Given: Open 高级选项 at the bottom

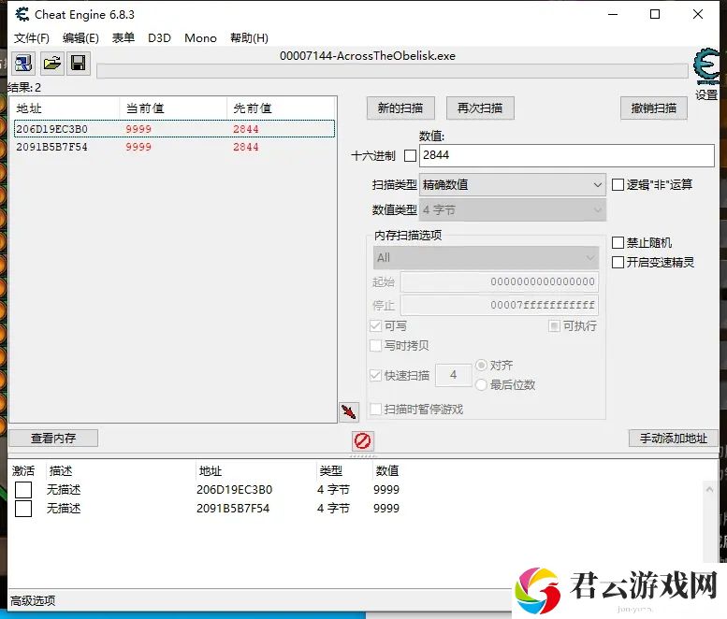Looking at the screenshot, I should pos(33,601).
